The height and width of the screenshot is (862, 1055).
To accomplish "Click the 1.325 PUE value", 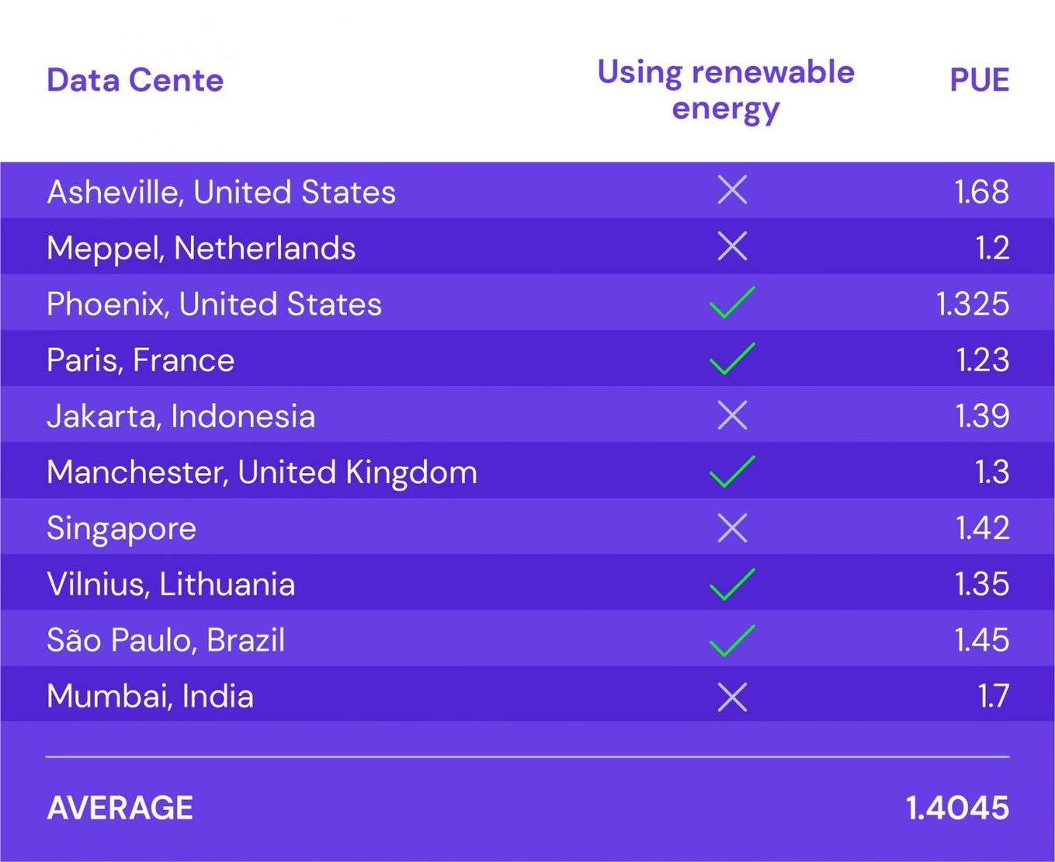I will [973, 304].
